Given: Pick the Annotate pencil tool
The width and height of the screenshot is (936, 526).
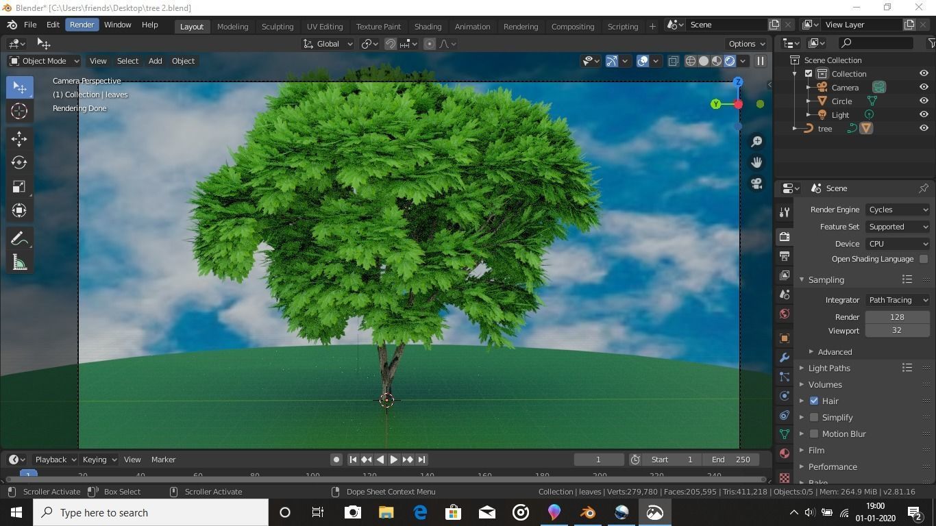Looking at the screenshot, I should pyautogui.click(x=19, y=238).
